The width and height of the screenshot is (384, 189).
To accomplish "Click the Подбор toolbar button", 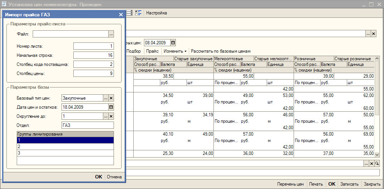I will coord(134,51).
